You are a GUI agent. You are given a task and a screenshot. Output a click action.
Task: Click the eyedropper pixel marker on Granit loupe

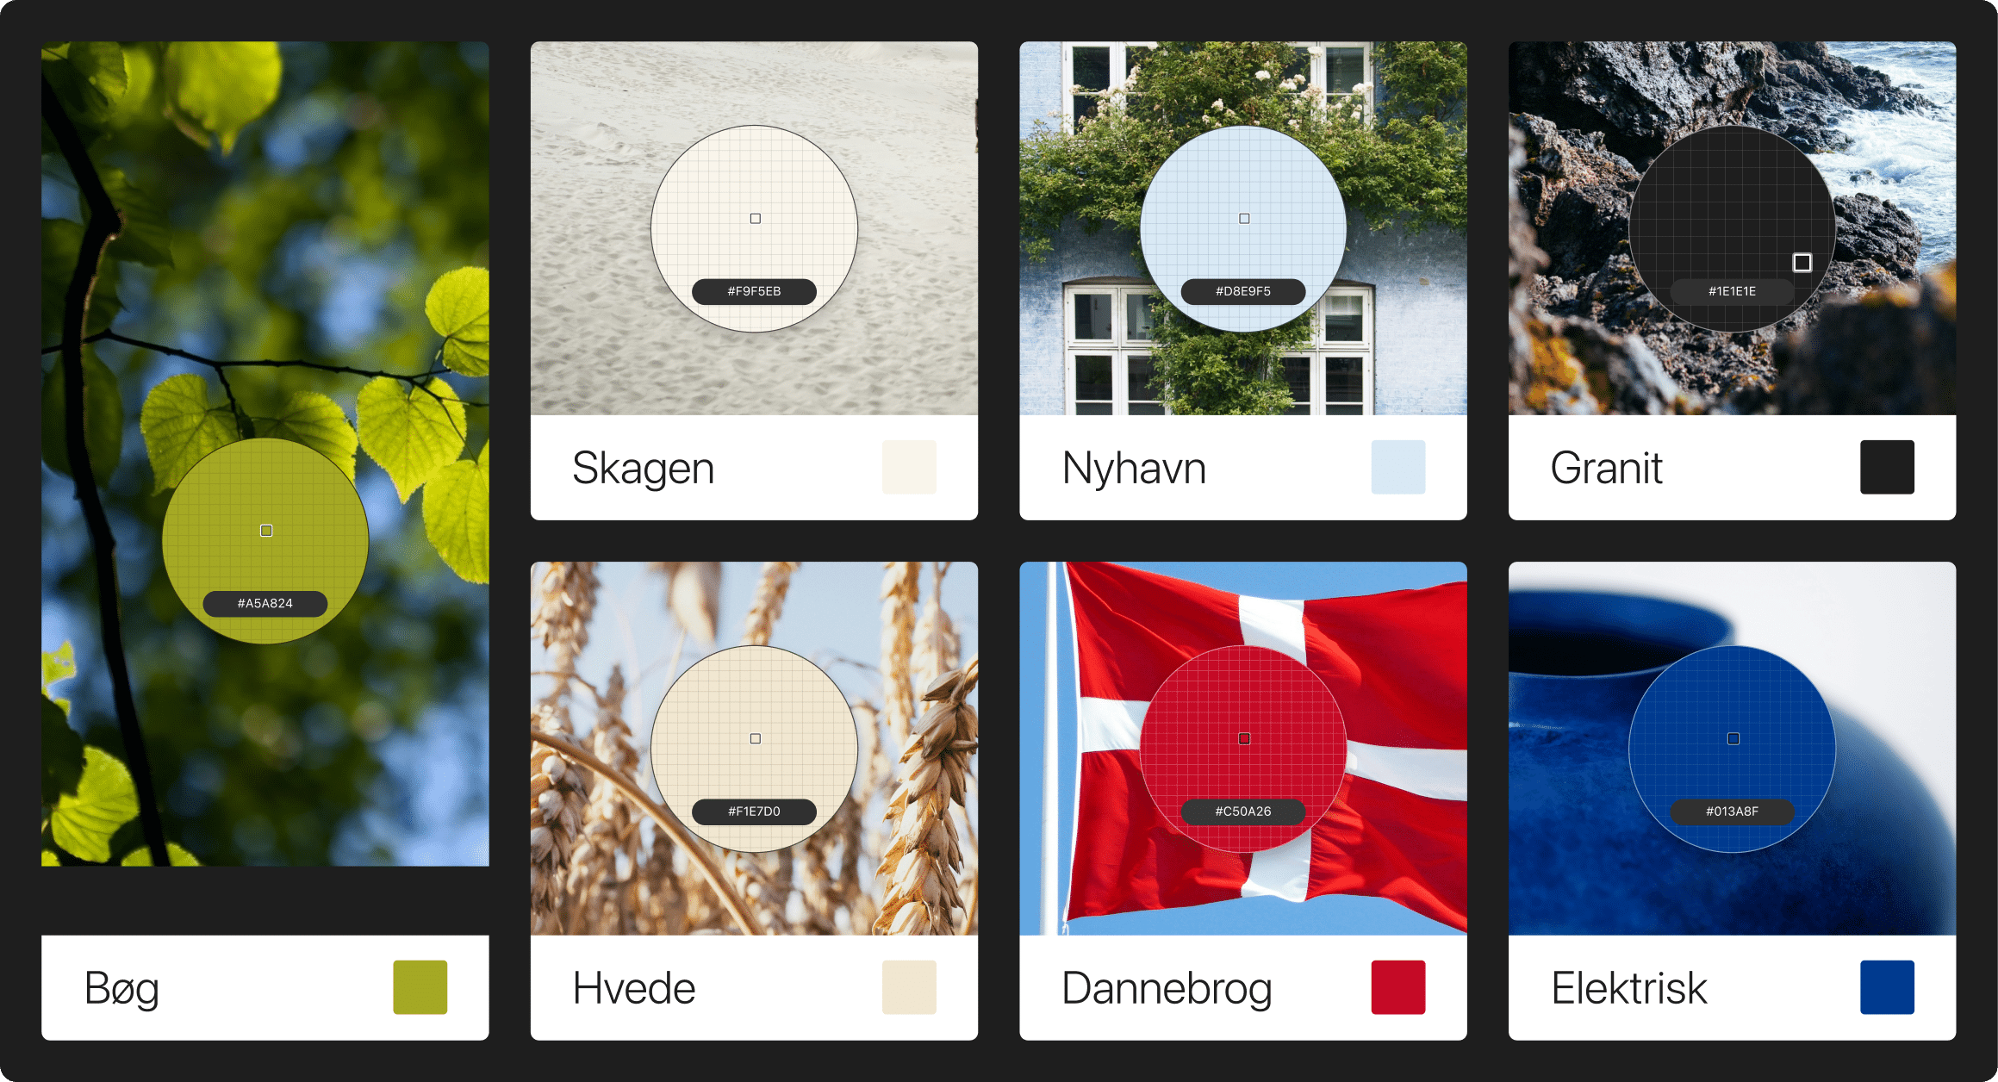point(1802,262)
